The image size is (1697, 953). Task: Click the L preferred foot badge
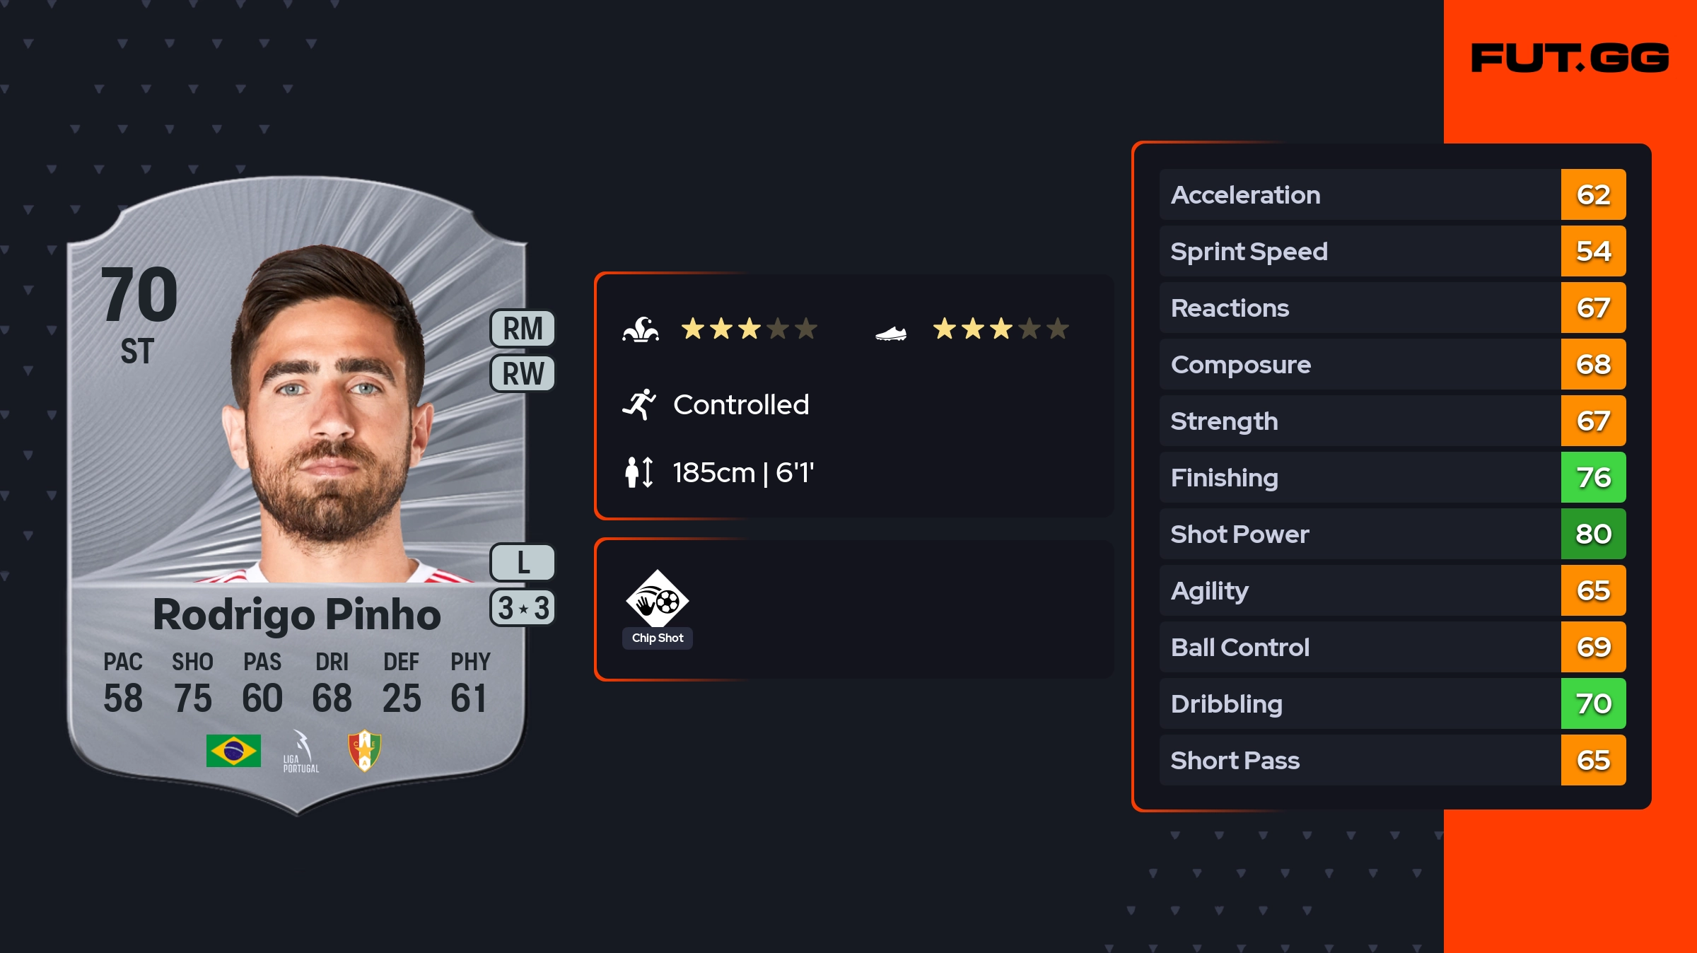point(523,563)
